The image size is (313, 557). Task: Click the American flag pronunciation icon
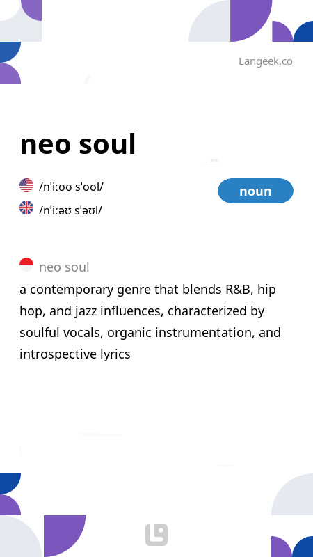coord(26,185)
